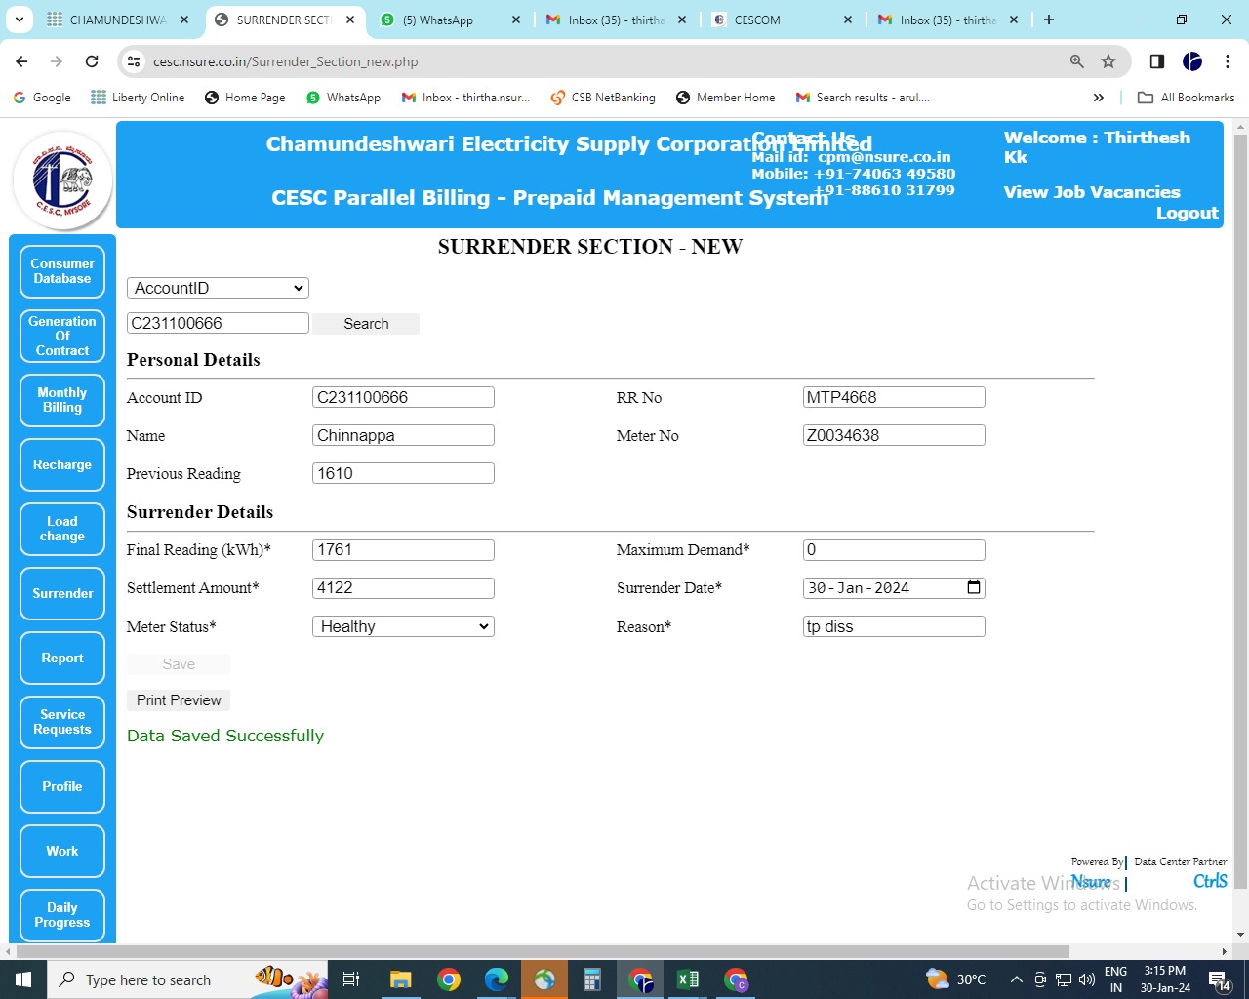Open Excel from taskbar
The width and height of the screenshot is (1249, 999).
688,979
